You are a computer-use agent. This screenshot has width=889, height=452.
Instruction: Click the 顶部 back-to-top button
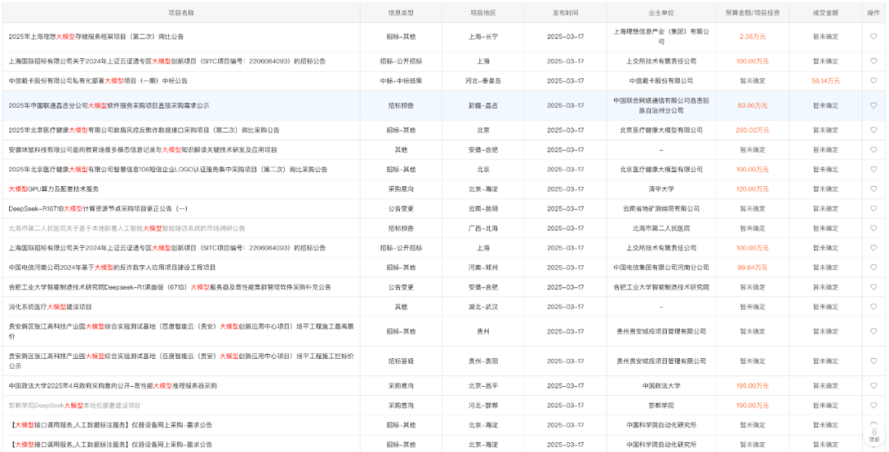click(x=873, y=435)
